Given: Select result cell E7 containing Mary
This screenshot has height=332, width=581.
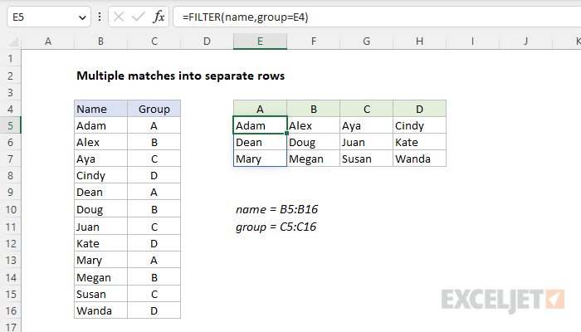Looking at the screenshot, I should 260,159.
